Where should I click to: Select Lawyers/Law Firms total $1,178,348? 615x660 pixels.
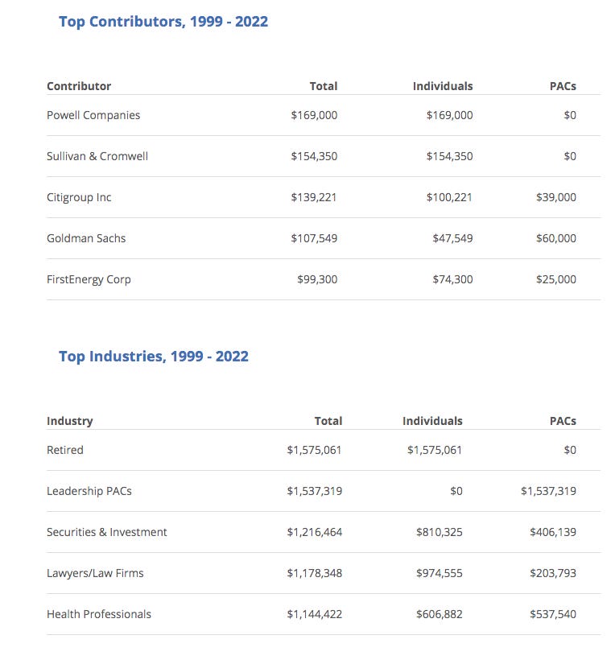click(x=315, y=573)
